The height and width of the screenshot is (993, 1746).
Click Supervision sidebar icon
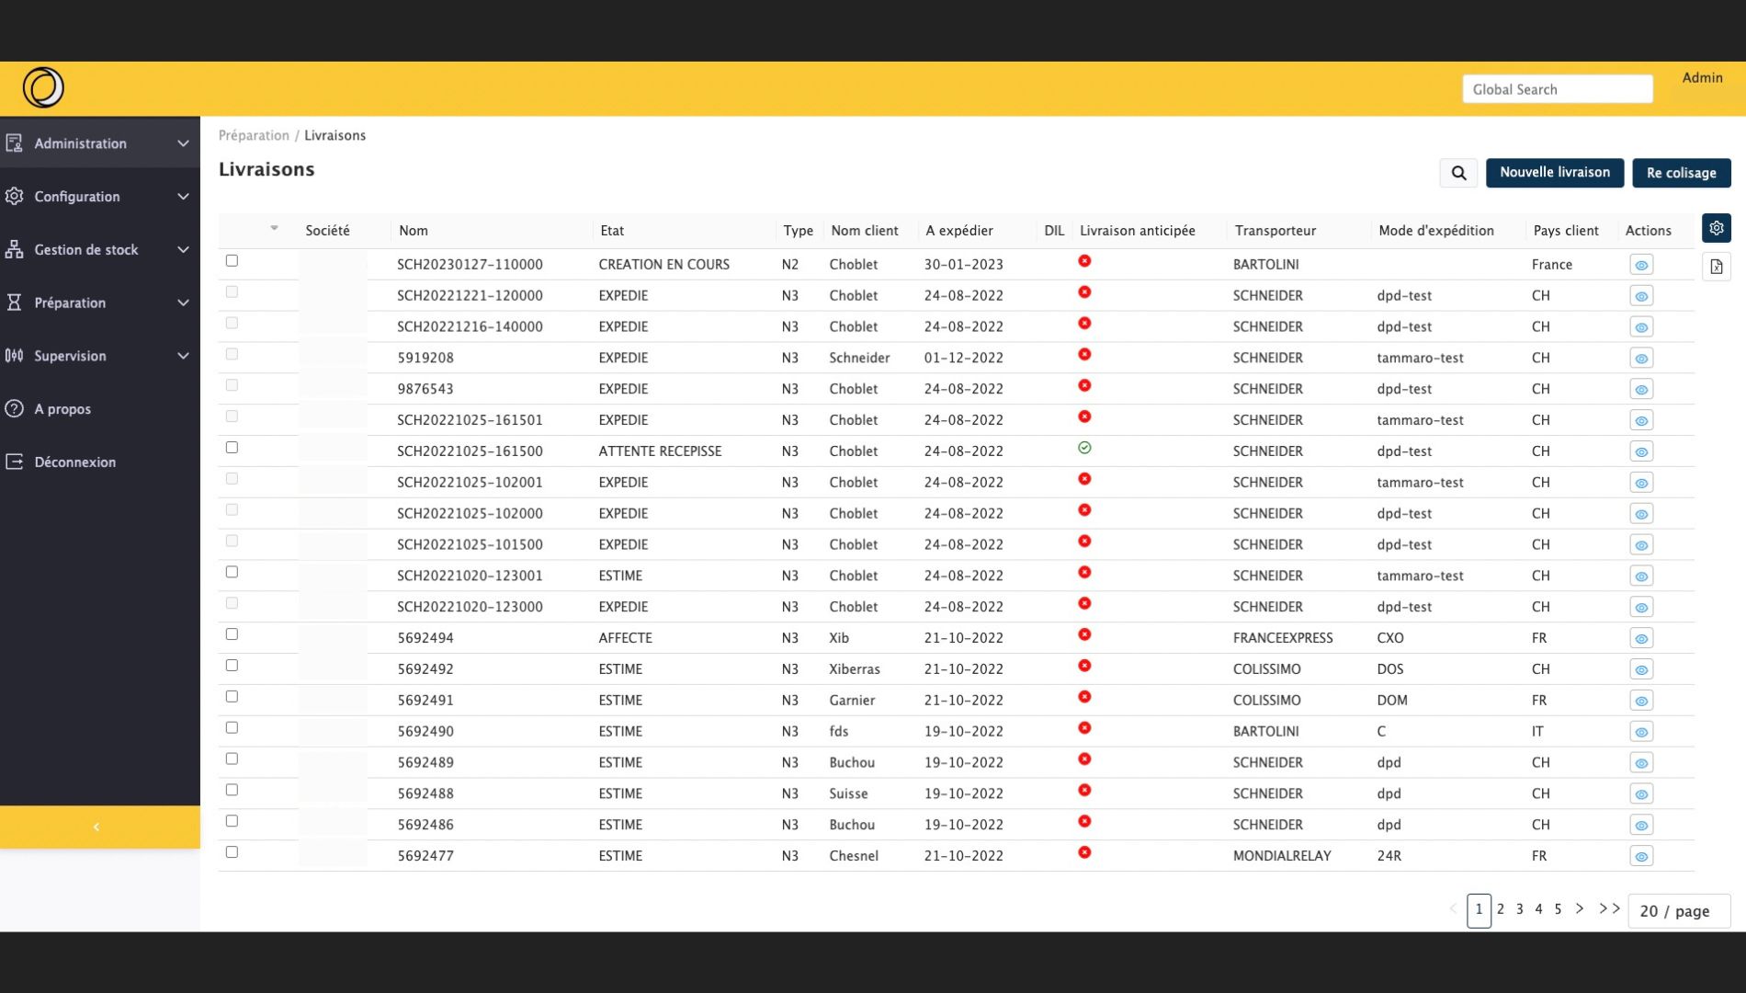tap(15, 356)
